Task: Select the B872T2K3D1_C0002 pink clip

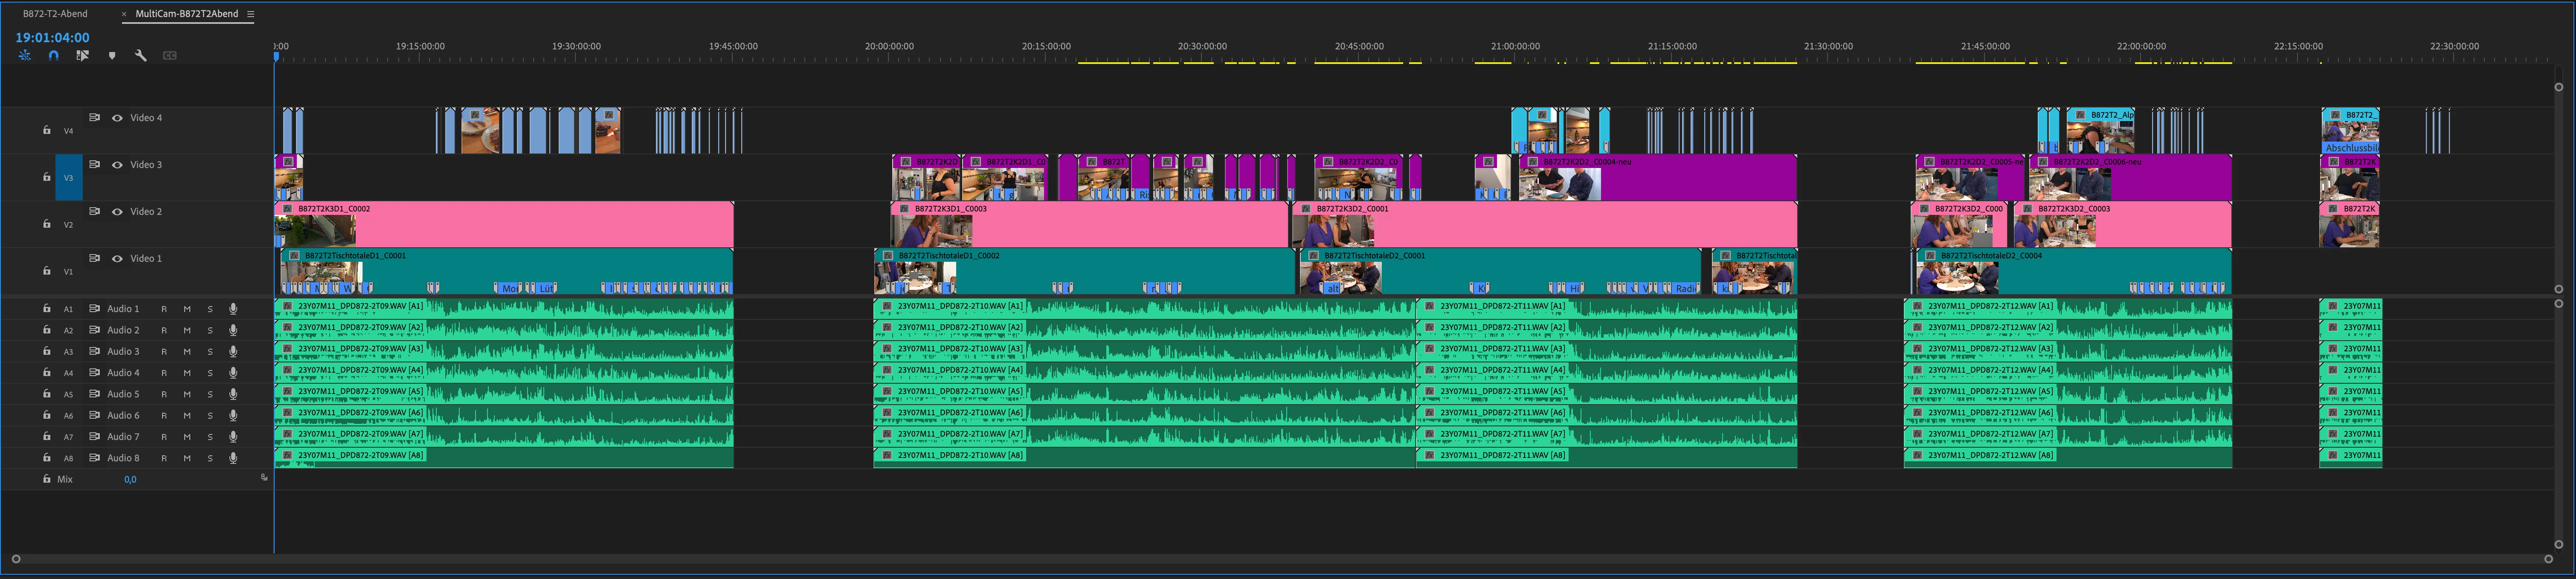Action: click(520, 225)
